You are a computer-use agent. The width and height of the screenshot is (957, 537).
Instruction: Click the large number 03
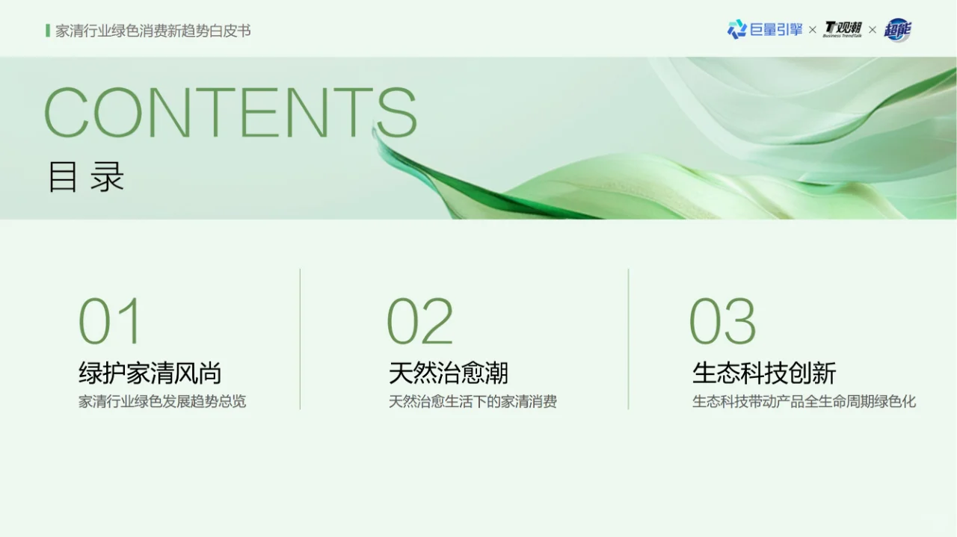tap(724, 321)
